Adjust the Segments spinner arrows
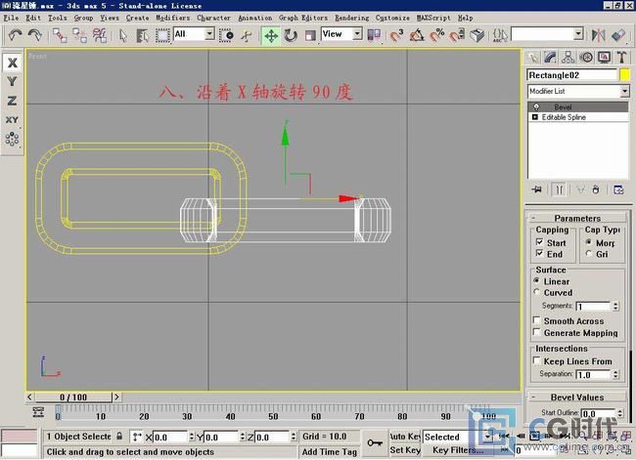The image size is (636, 460). pos(615,306)
